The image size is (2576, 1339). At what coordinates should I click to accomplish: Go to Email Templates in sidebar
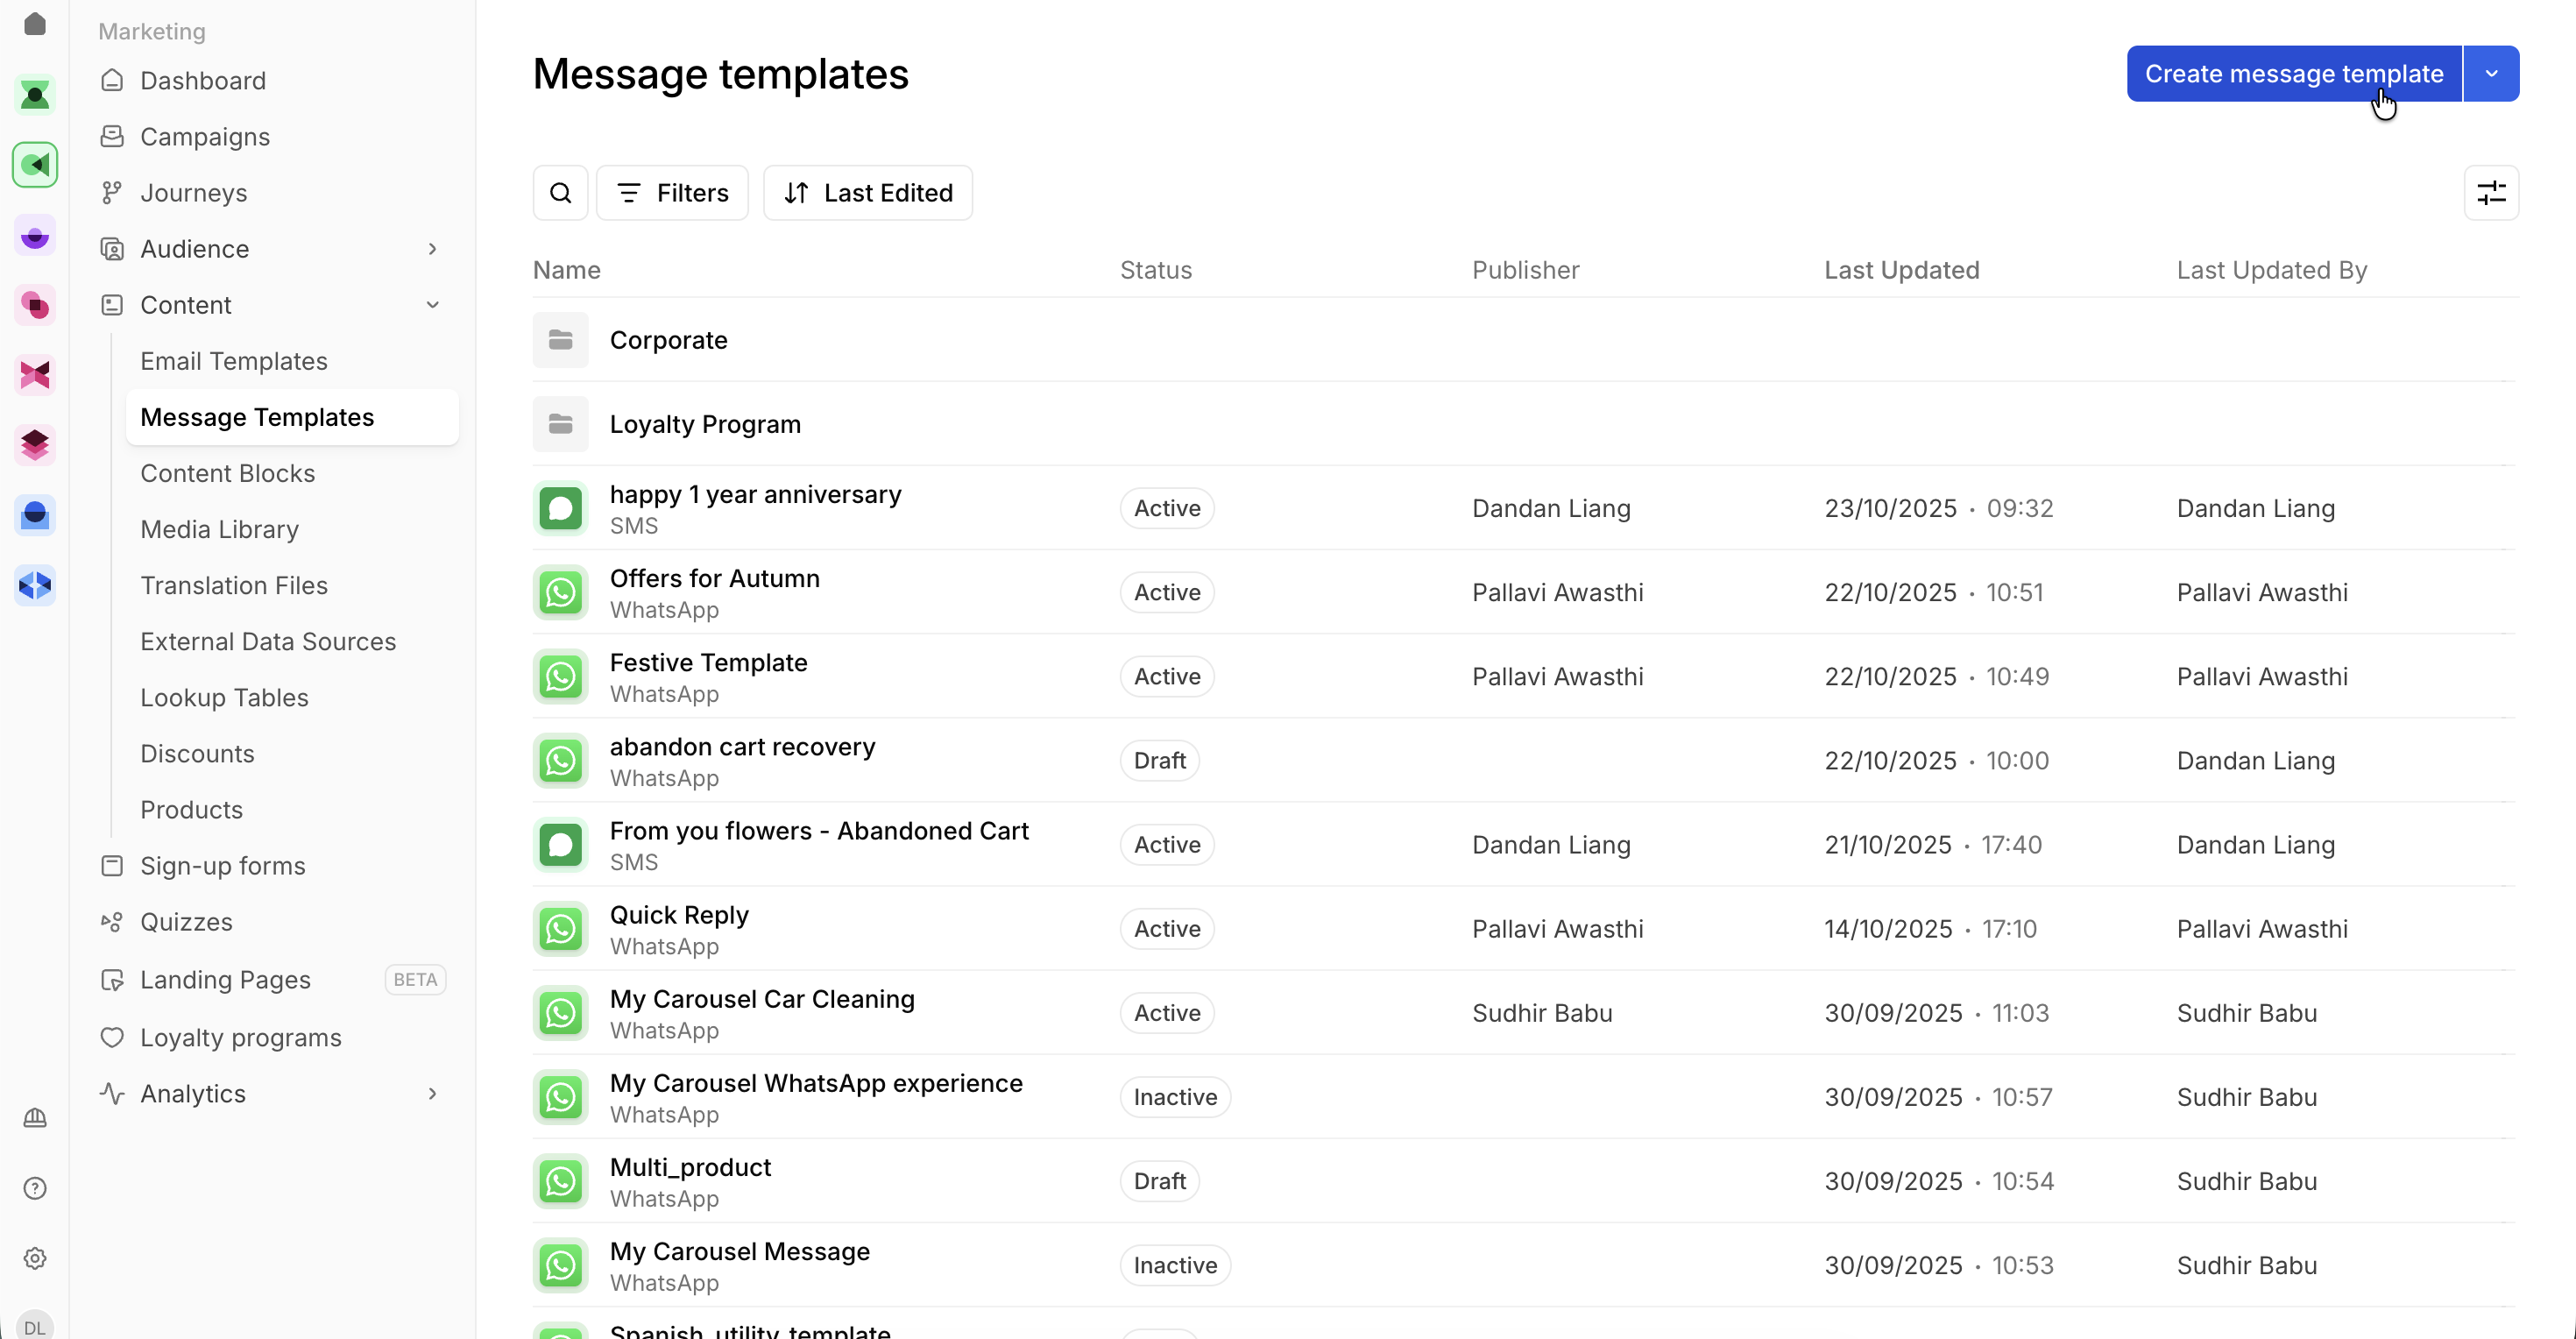(233, 361)
